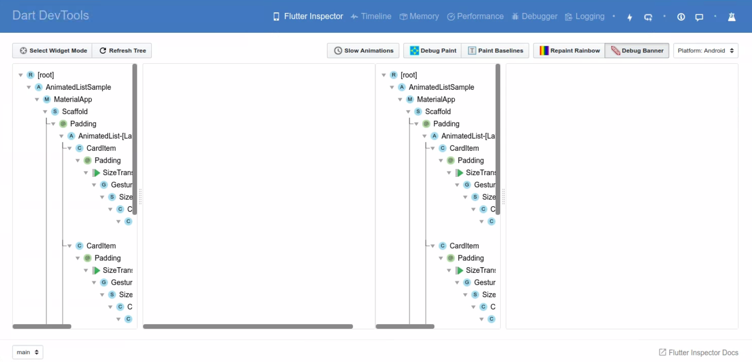Toggle the Debug Banner button
The image size is (752, 362).
[x=637, y=50]
